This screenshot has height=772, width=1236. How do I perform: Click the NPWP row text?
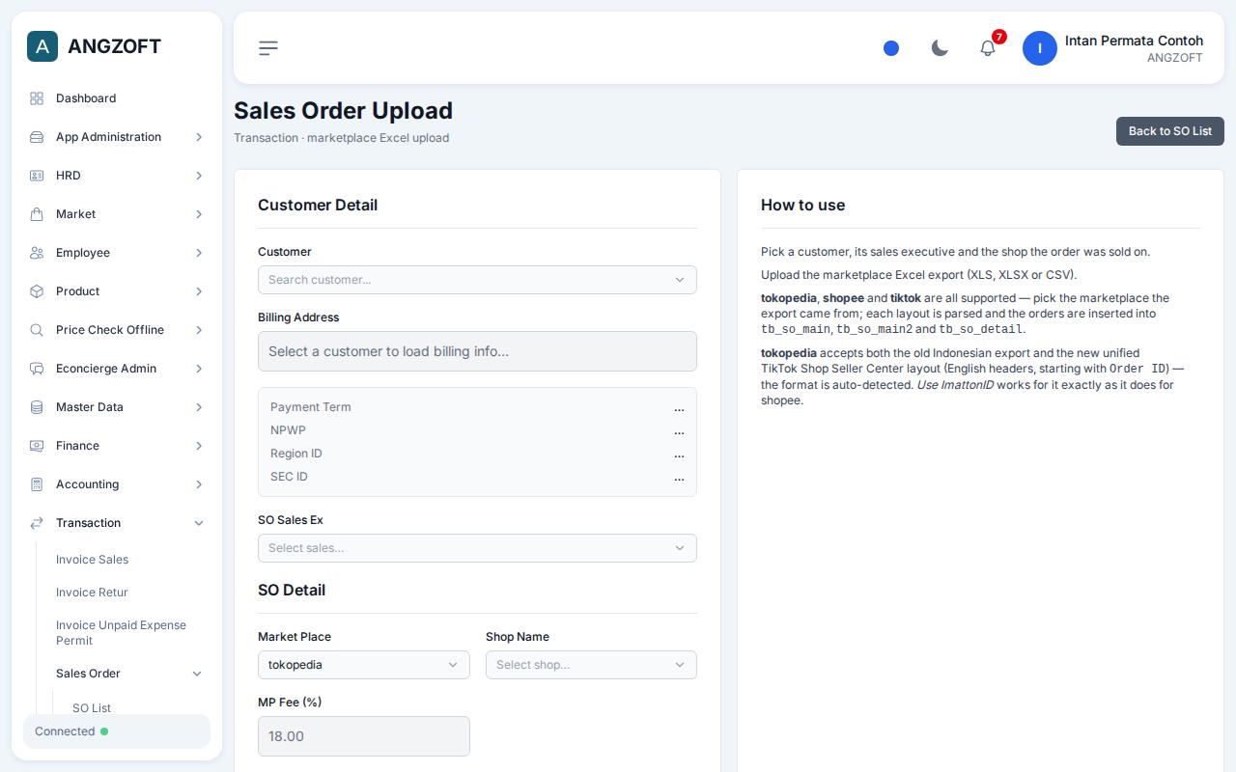(x=288, y=430)
